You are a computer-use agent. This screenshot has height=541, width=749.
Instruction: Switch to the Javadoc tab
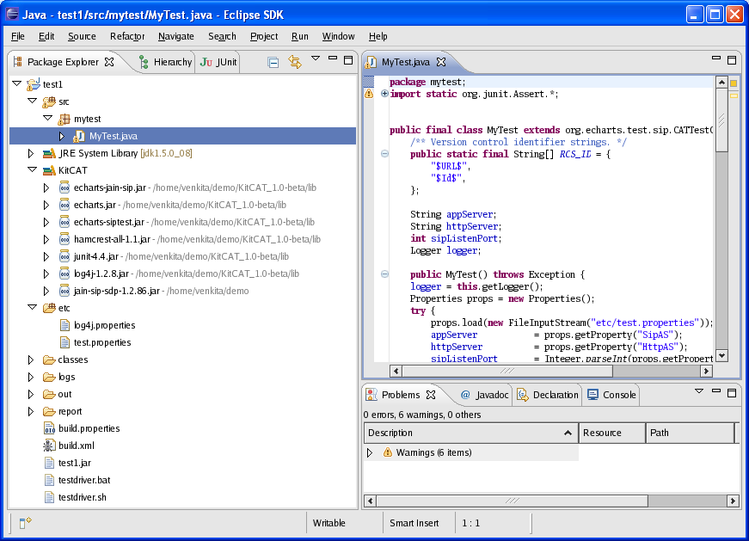click(x=484, y=395)
